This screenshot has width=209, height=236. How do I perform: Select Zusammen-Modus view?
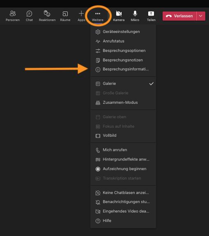pyautogui.click(x=123, y=103)
